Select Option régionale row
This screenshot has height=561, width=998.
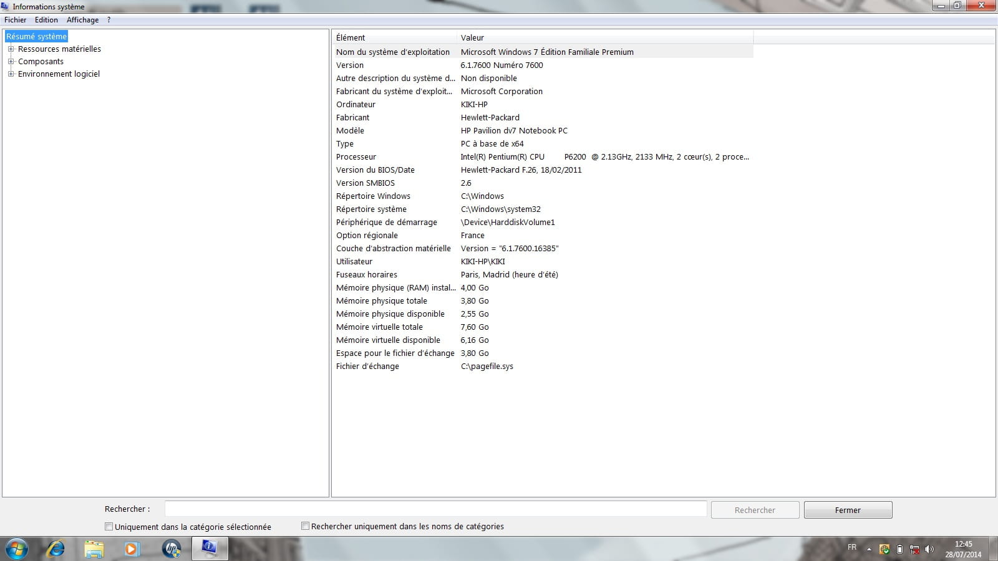pos(543,235)
